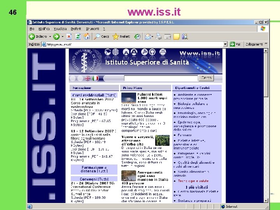
Task: Click the globe icon in the site header
Action: [x=115, y=52]
